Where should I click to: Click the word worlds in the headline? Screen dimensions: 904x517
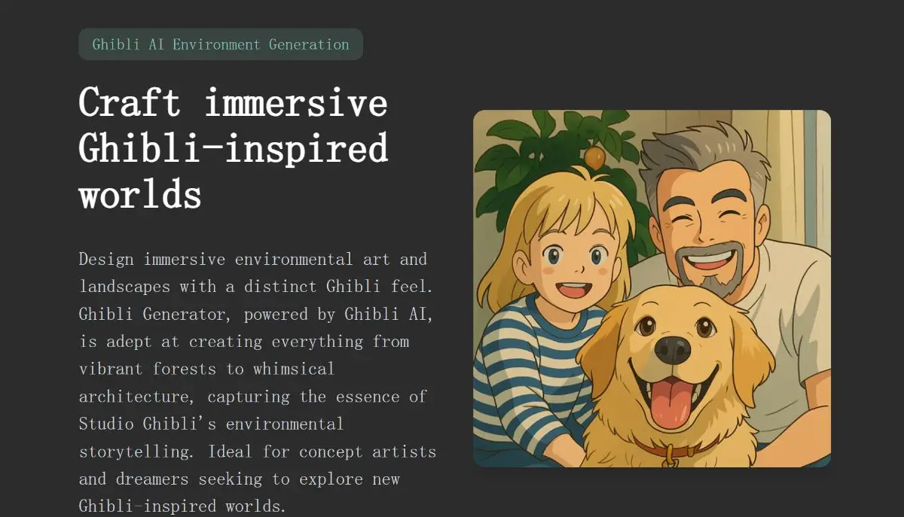(139, 196)
